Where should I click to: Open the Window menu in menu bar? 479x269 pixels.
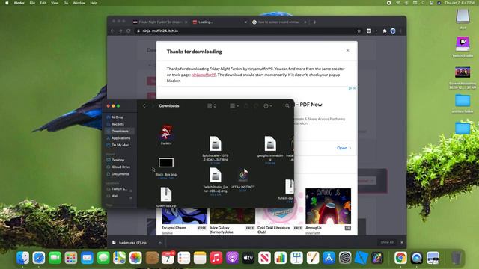click(x=79, y=3)
